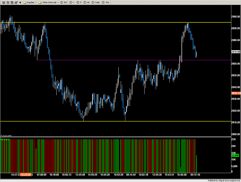Click the fourth toolbar properties icon
The width and height of the screenshot is (241, 182).
[16, 2]
